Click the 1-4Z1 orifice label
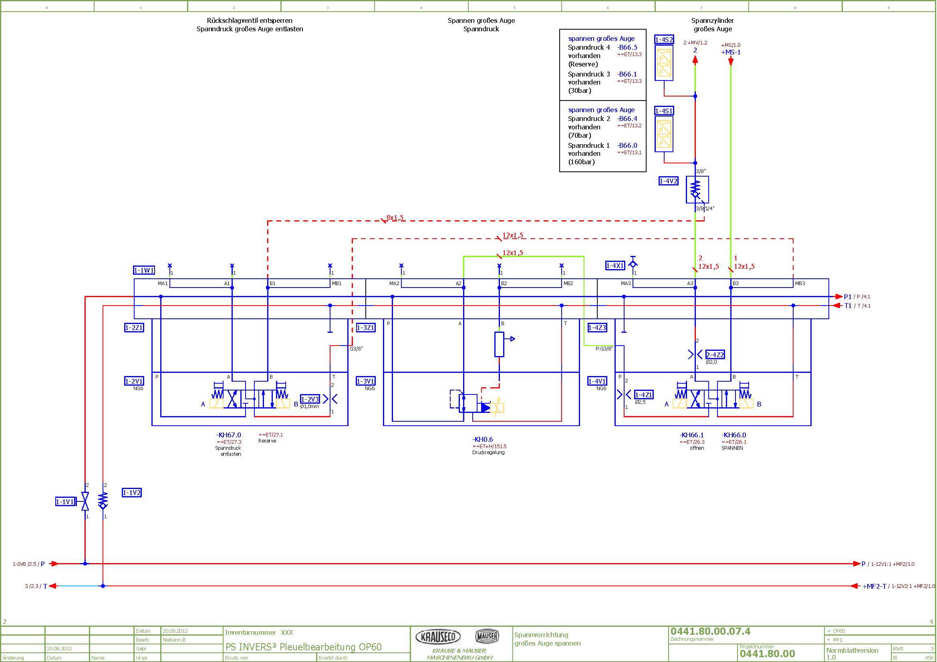 [x=644, y=394]
